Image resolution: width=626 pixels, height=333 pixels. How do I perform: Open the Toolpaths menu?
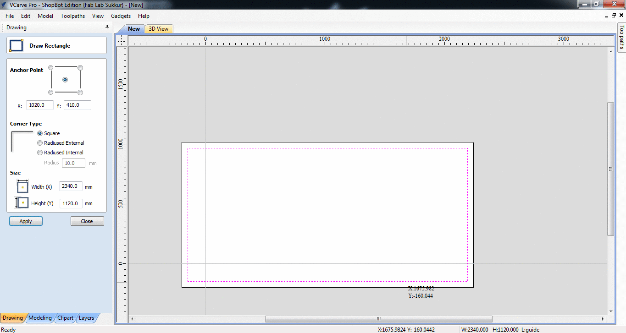point(72,16)
